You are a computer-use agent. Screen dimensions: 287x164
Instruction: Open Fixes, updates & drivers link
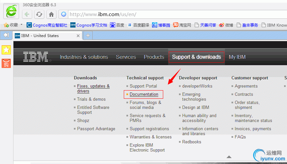click(93, 89)
